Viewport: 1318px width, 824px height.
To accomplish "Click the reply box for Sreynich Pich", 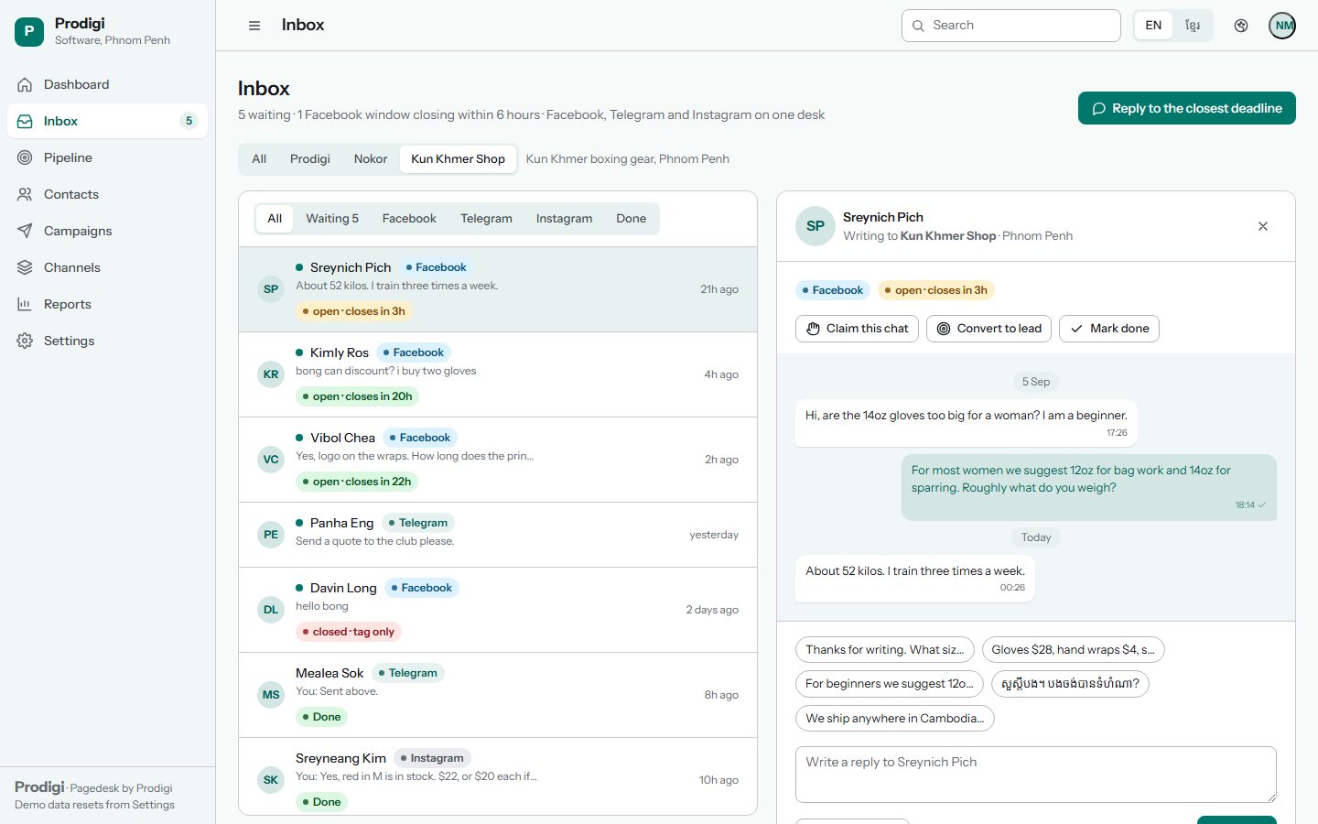I will [x=1036, y=775].
